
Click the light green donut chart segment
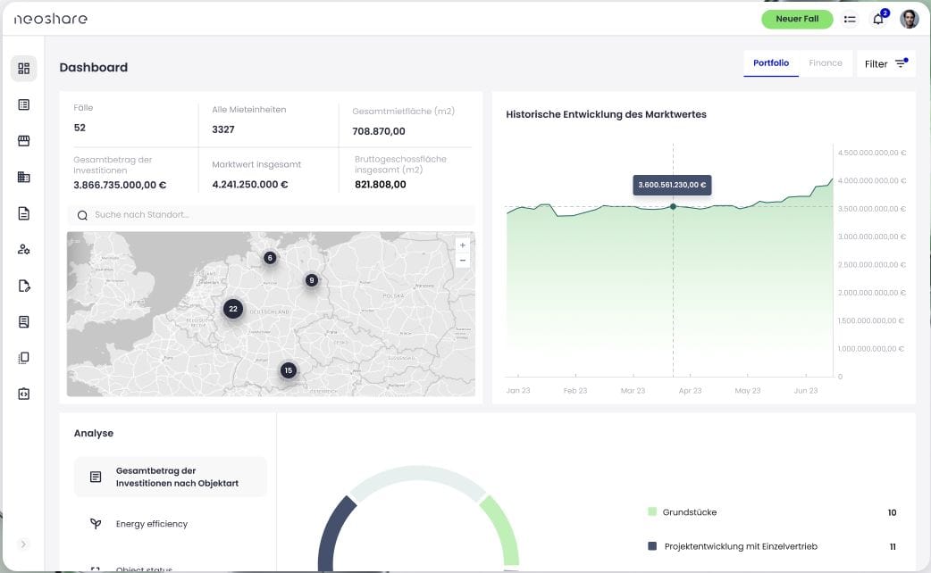502,530
